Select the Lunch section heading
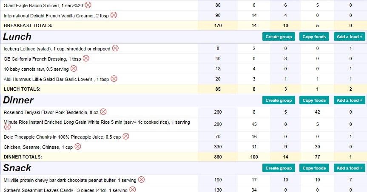The image size is (367, 192). 17,36
